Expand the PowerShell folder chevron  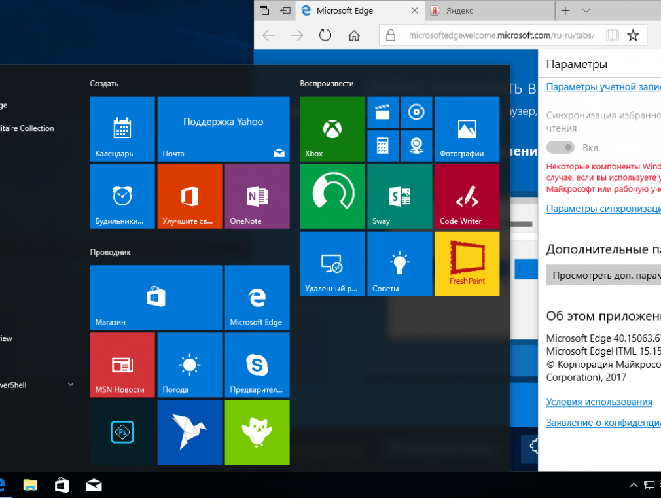(x=71, y=385)
